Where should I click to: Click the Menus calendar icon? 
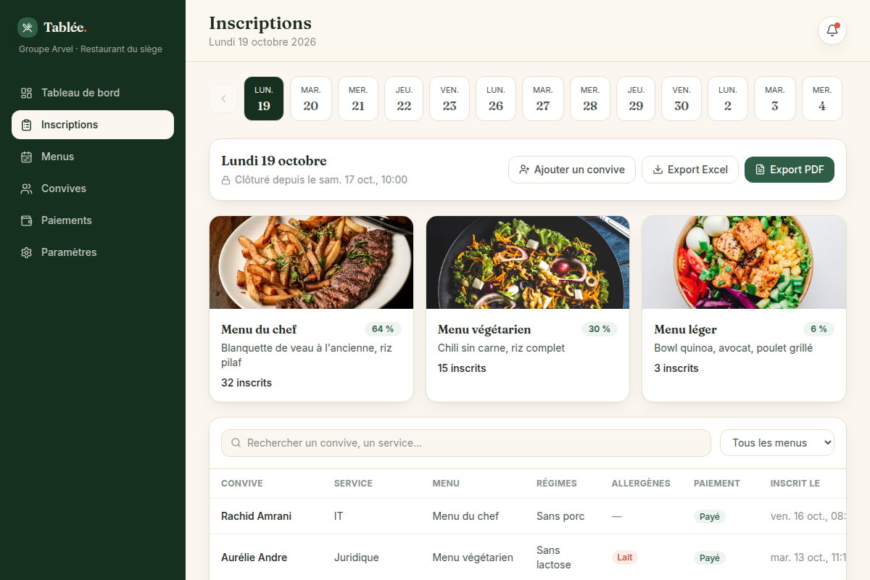tap(27, 157)
